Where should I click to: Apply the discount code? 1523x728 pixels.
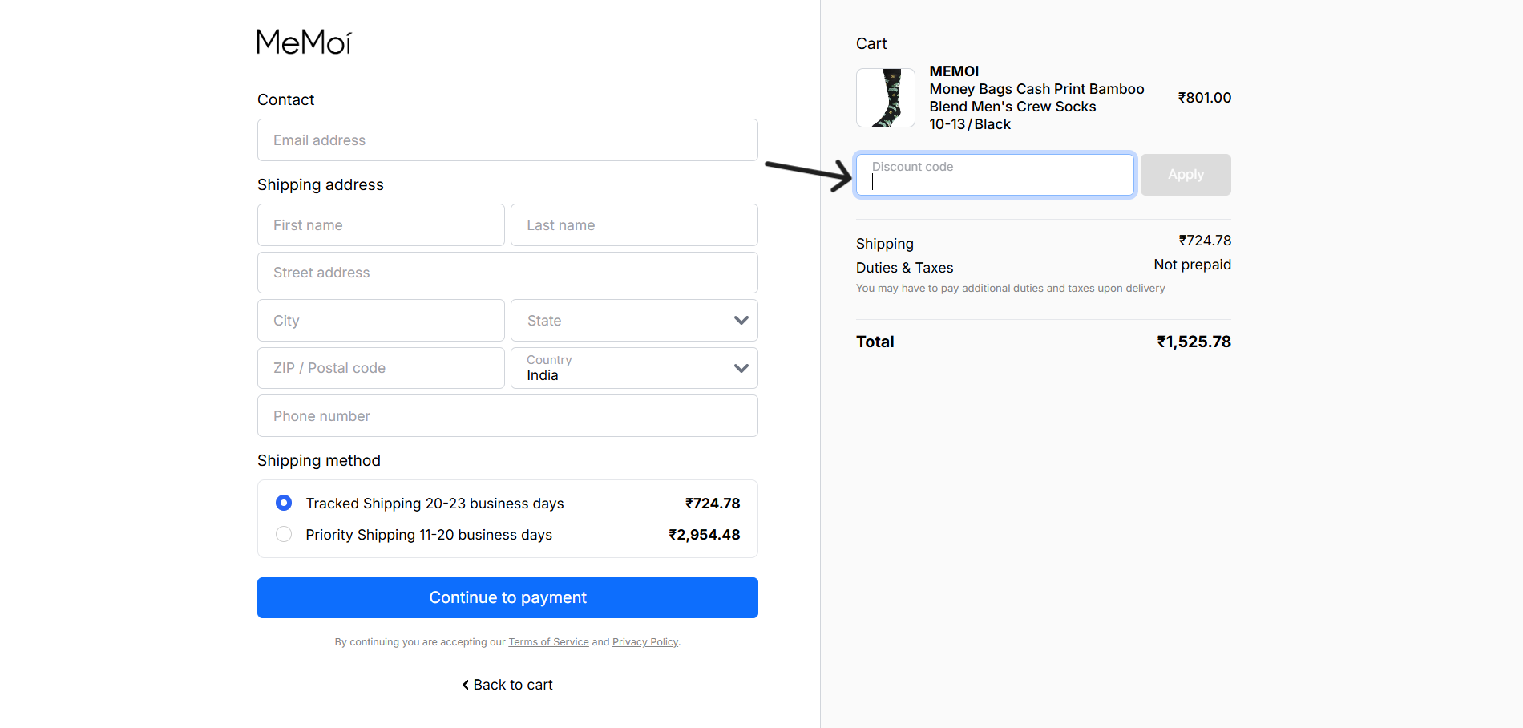pos(1185,175)
